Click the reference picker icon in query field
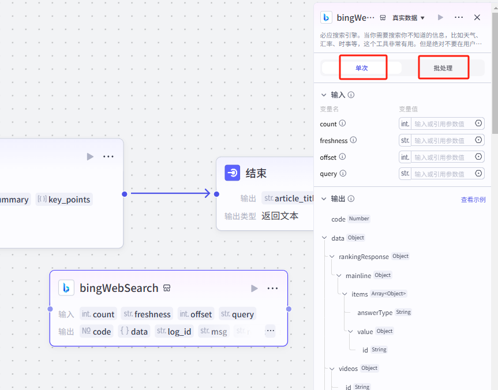The image size is (498, 390). pos(478,173)
